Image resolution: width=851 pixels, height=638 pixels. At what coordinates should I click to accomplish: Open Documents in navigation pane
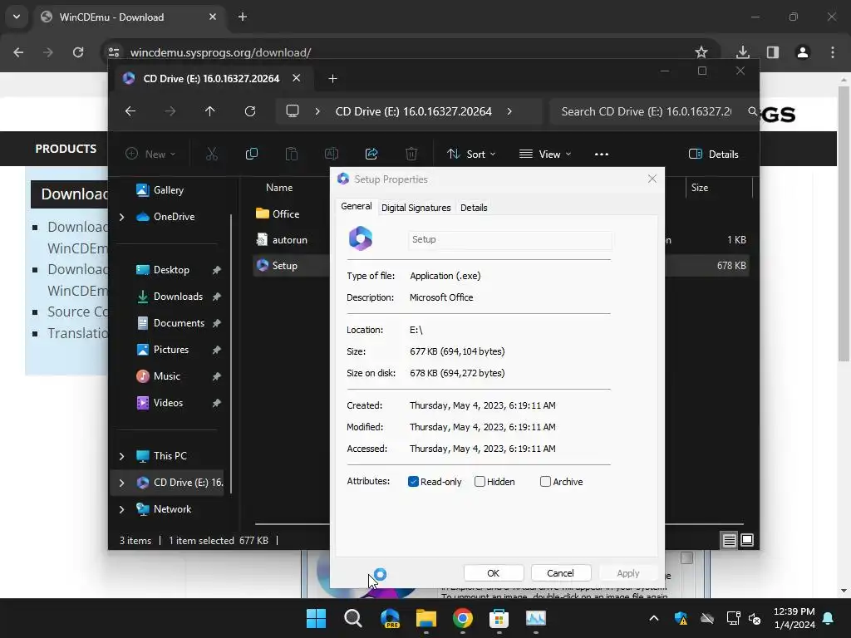click(179, 323)
